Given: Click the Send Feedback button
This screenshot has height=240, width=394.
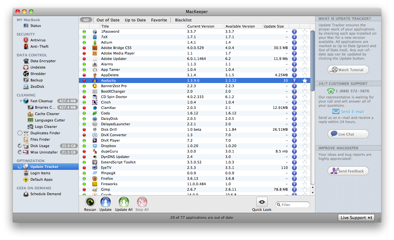Looking at the screenshot, I should 348,171.
